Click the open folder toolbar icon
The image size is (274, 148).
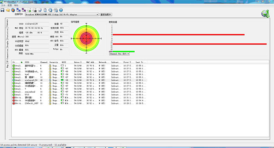point(8,10)
